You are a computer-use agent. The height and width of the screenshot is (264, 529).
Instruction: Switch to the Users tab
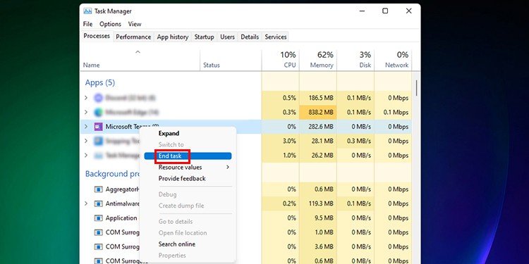227,37
